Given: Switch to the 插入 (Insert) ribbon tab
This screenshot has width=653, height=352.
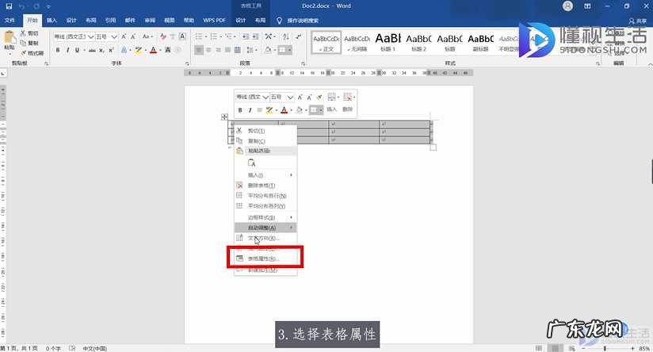Looking at the screenshot, I should tap(52, 21).
